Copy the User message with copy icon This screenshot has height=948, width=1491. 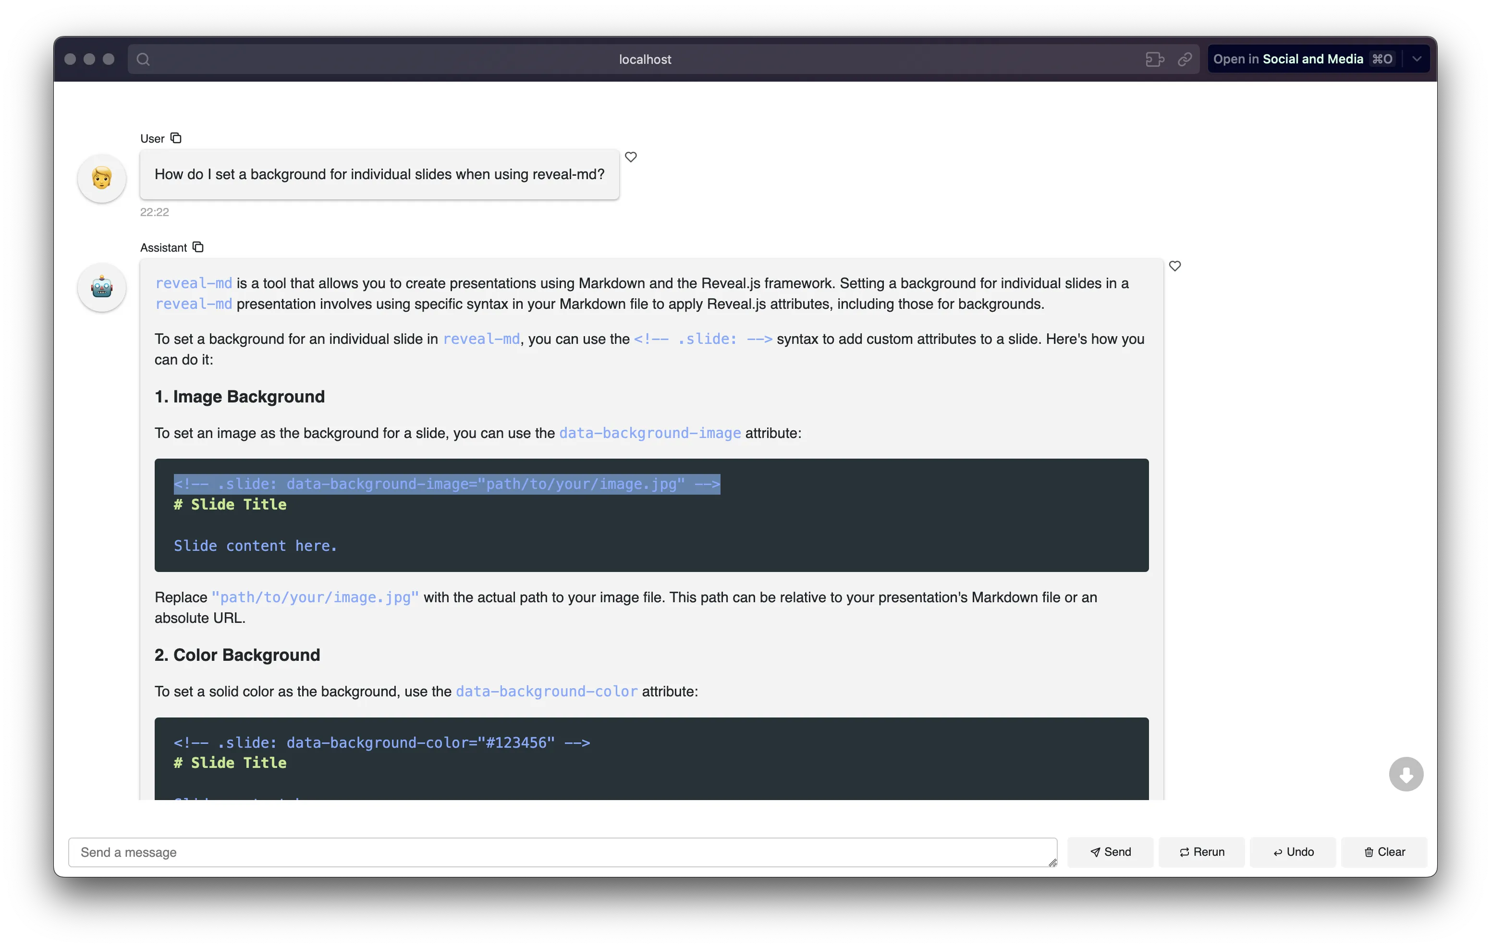(x=176, y=138)
